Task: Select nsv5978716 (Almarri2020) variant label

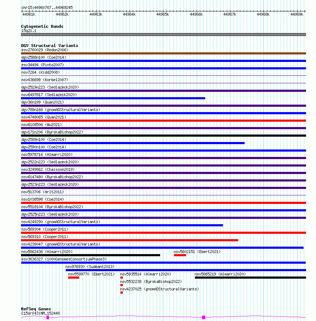Action: click(x=47, y=154)
